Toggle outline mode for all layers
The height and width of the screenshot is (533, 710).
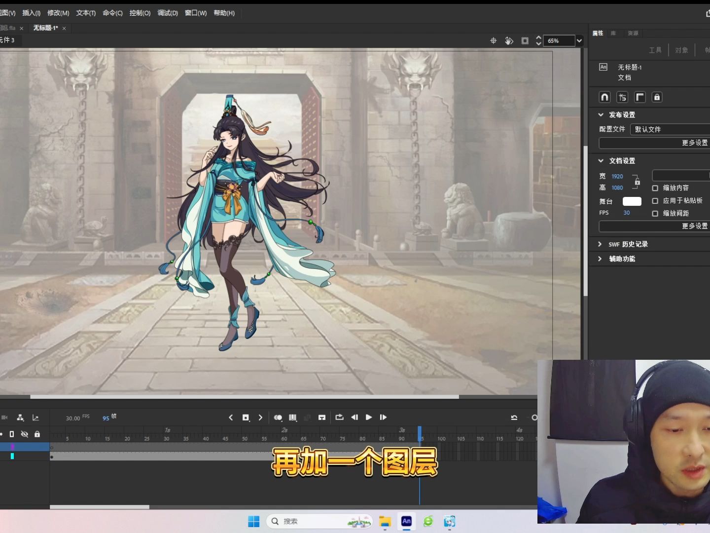tap(12, 434)
